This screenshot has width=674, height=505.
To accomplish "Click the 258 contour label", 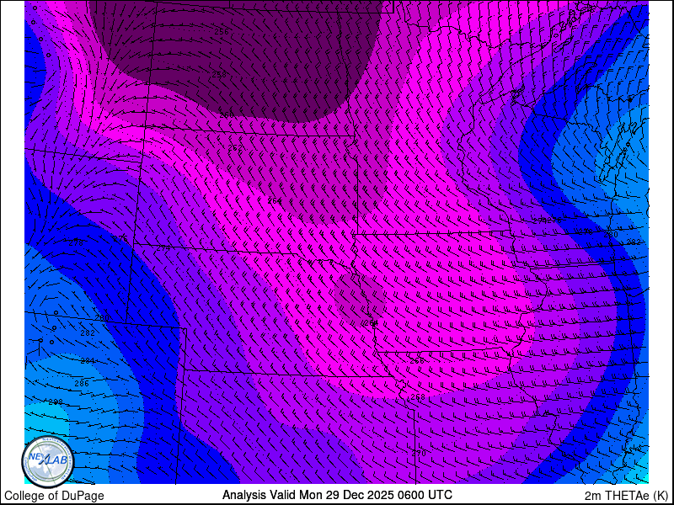I will click(219, 74).
